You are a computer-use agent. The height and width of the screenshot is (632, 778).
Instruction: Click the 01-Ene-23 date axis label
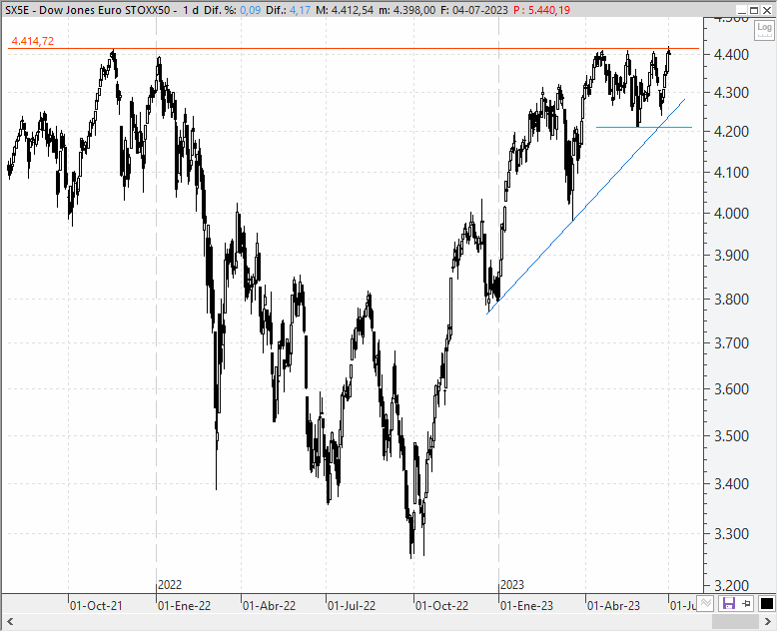click(x=526, y=606)
